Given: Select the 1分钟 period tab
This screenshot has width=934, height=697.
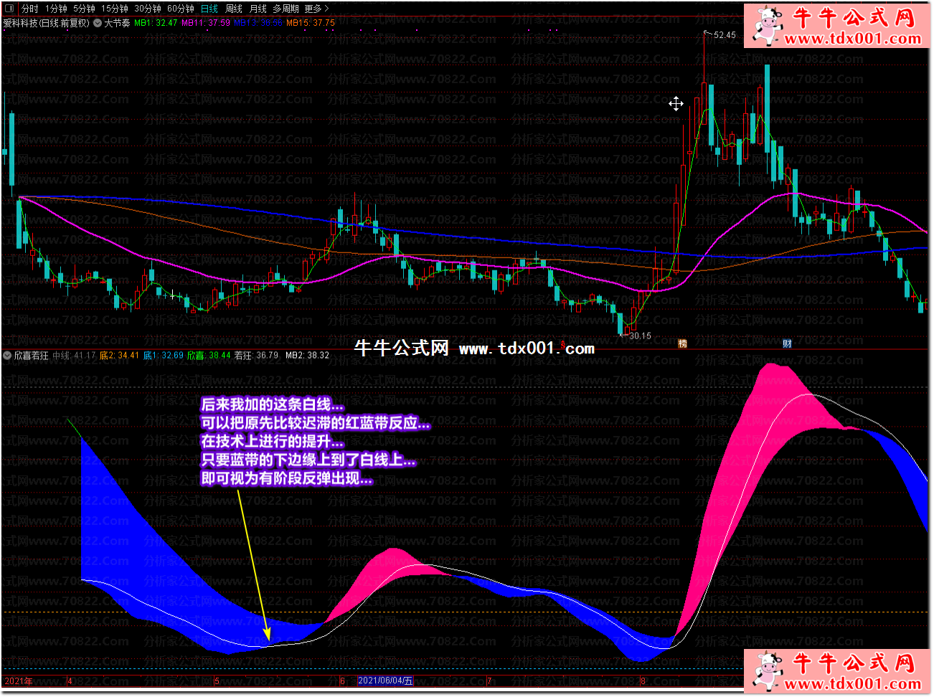Looking at the screenshot, I should (56, 9).
